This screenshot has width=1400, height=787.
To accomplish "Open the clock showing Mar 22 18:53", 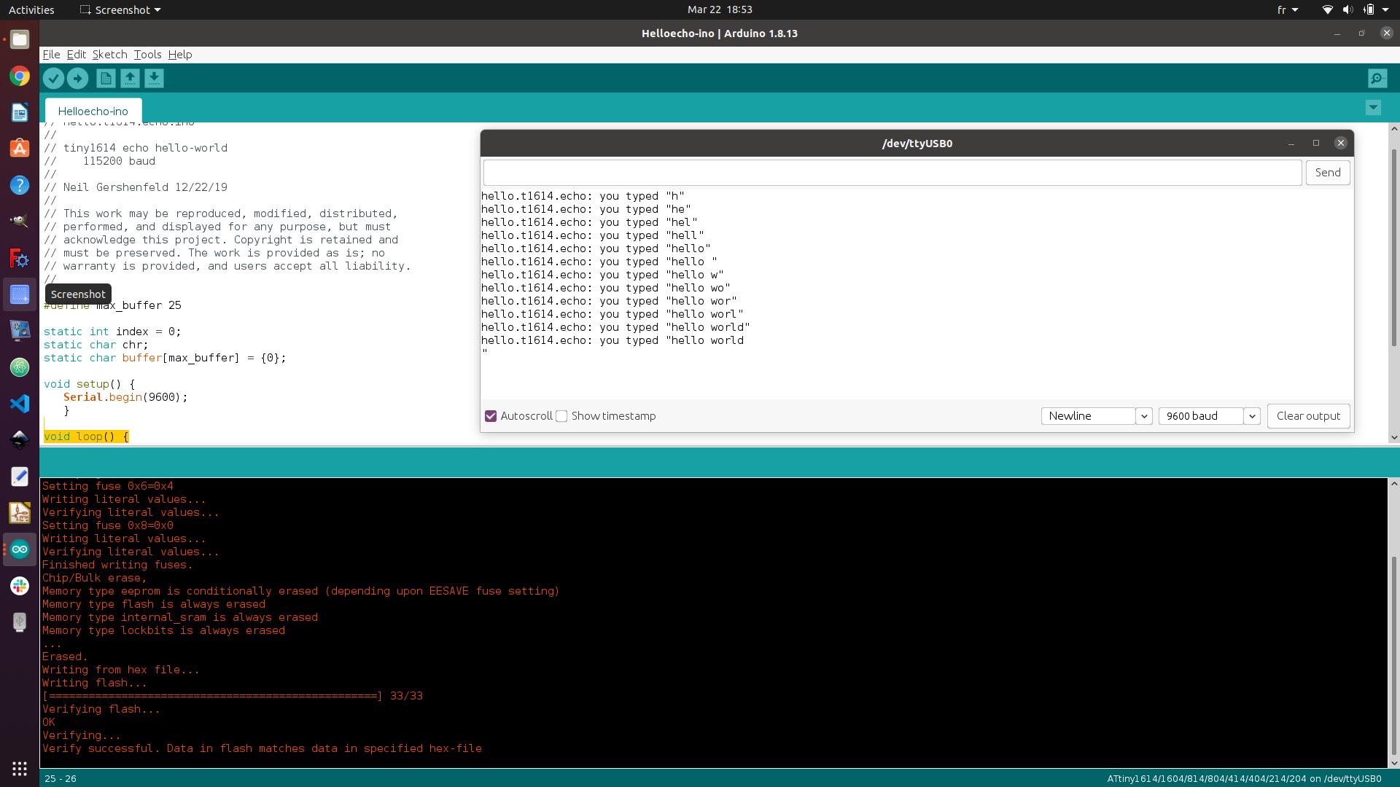I will pyautogui.click(x=720, y=10).
